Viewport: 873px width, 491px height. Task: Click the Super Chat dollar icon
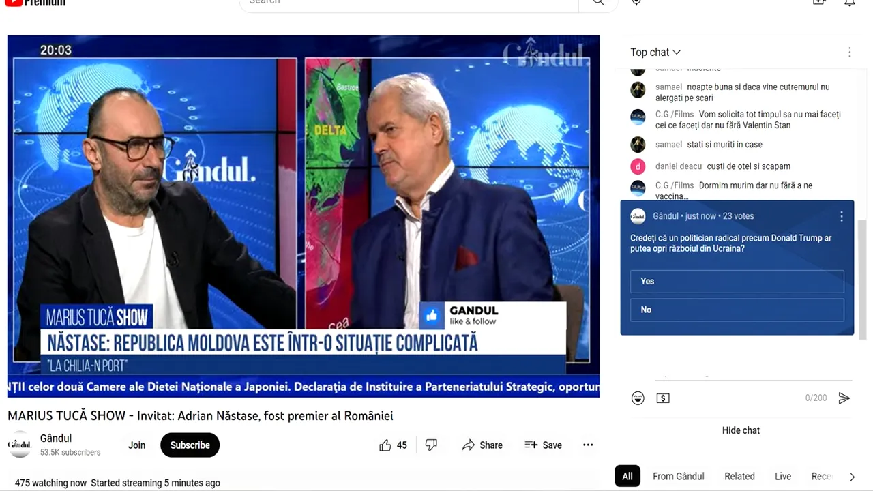663,398
